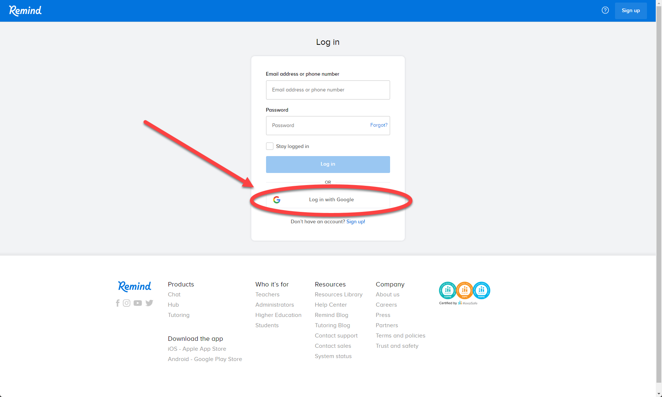Open Remind's Instagram icon in footer
Image resolution: width=662 pixels, height=397 pixels.
127,303
